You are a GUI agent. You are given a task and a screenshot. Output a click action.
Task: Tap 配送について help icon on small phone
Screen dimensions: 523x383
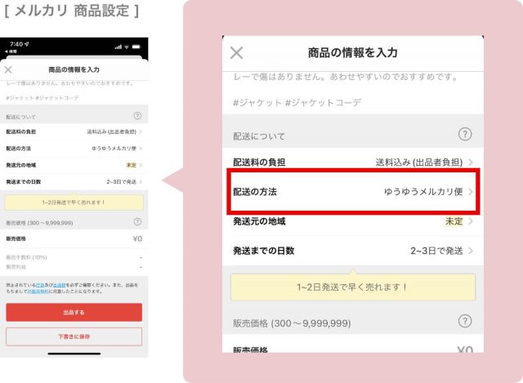tap(137, 116)
